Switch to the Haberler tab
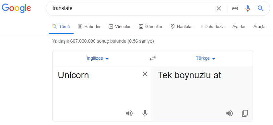Image resolution: width=273 pixels, height=125 pixels. (89, 27)
